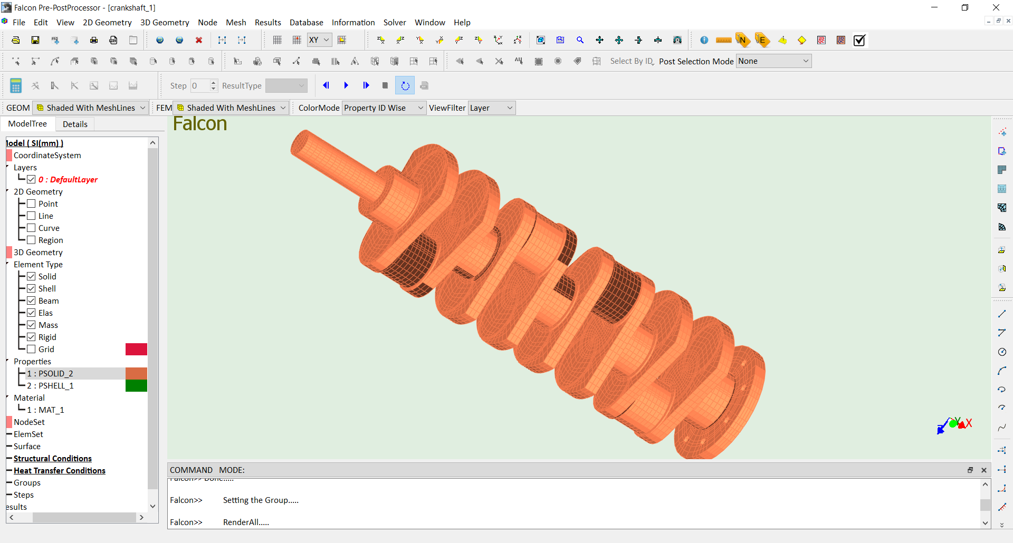The width and height of the screenshot is (1013, 543).
Task: Open a model file with the folder icon
Action: (x=16, y=40)
